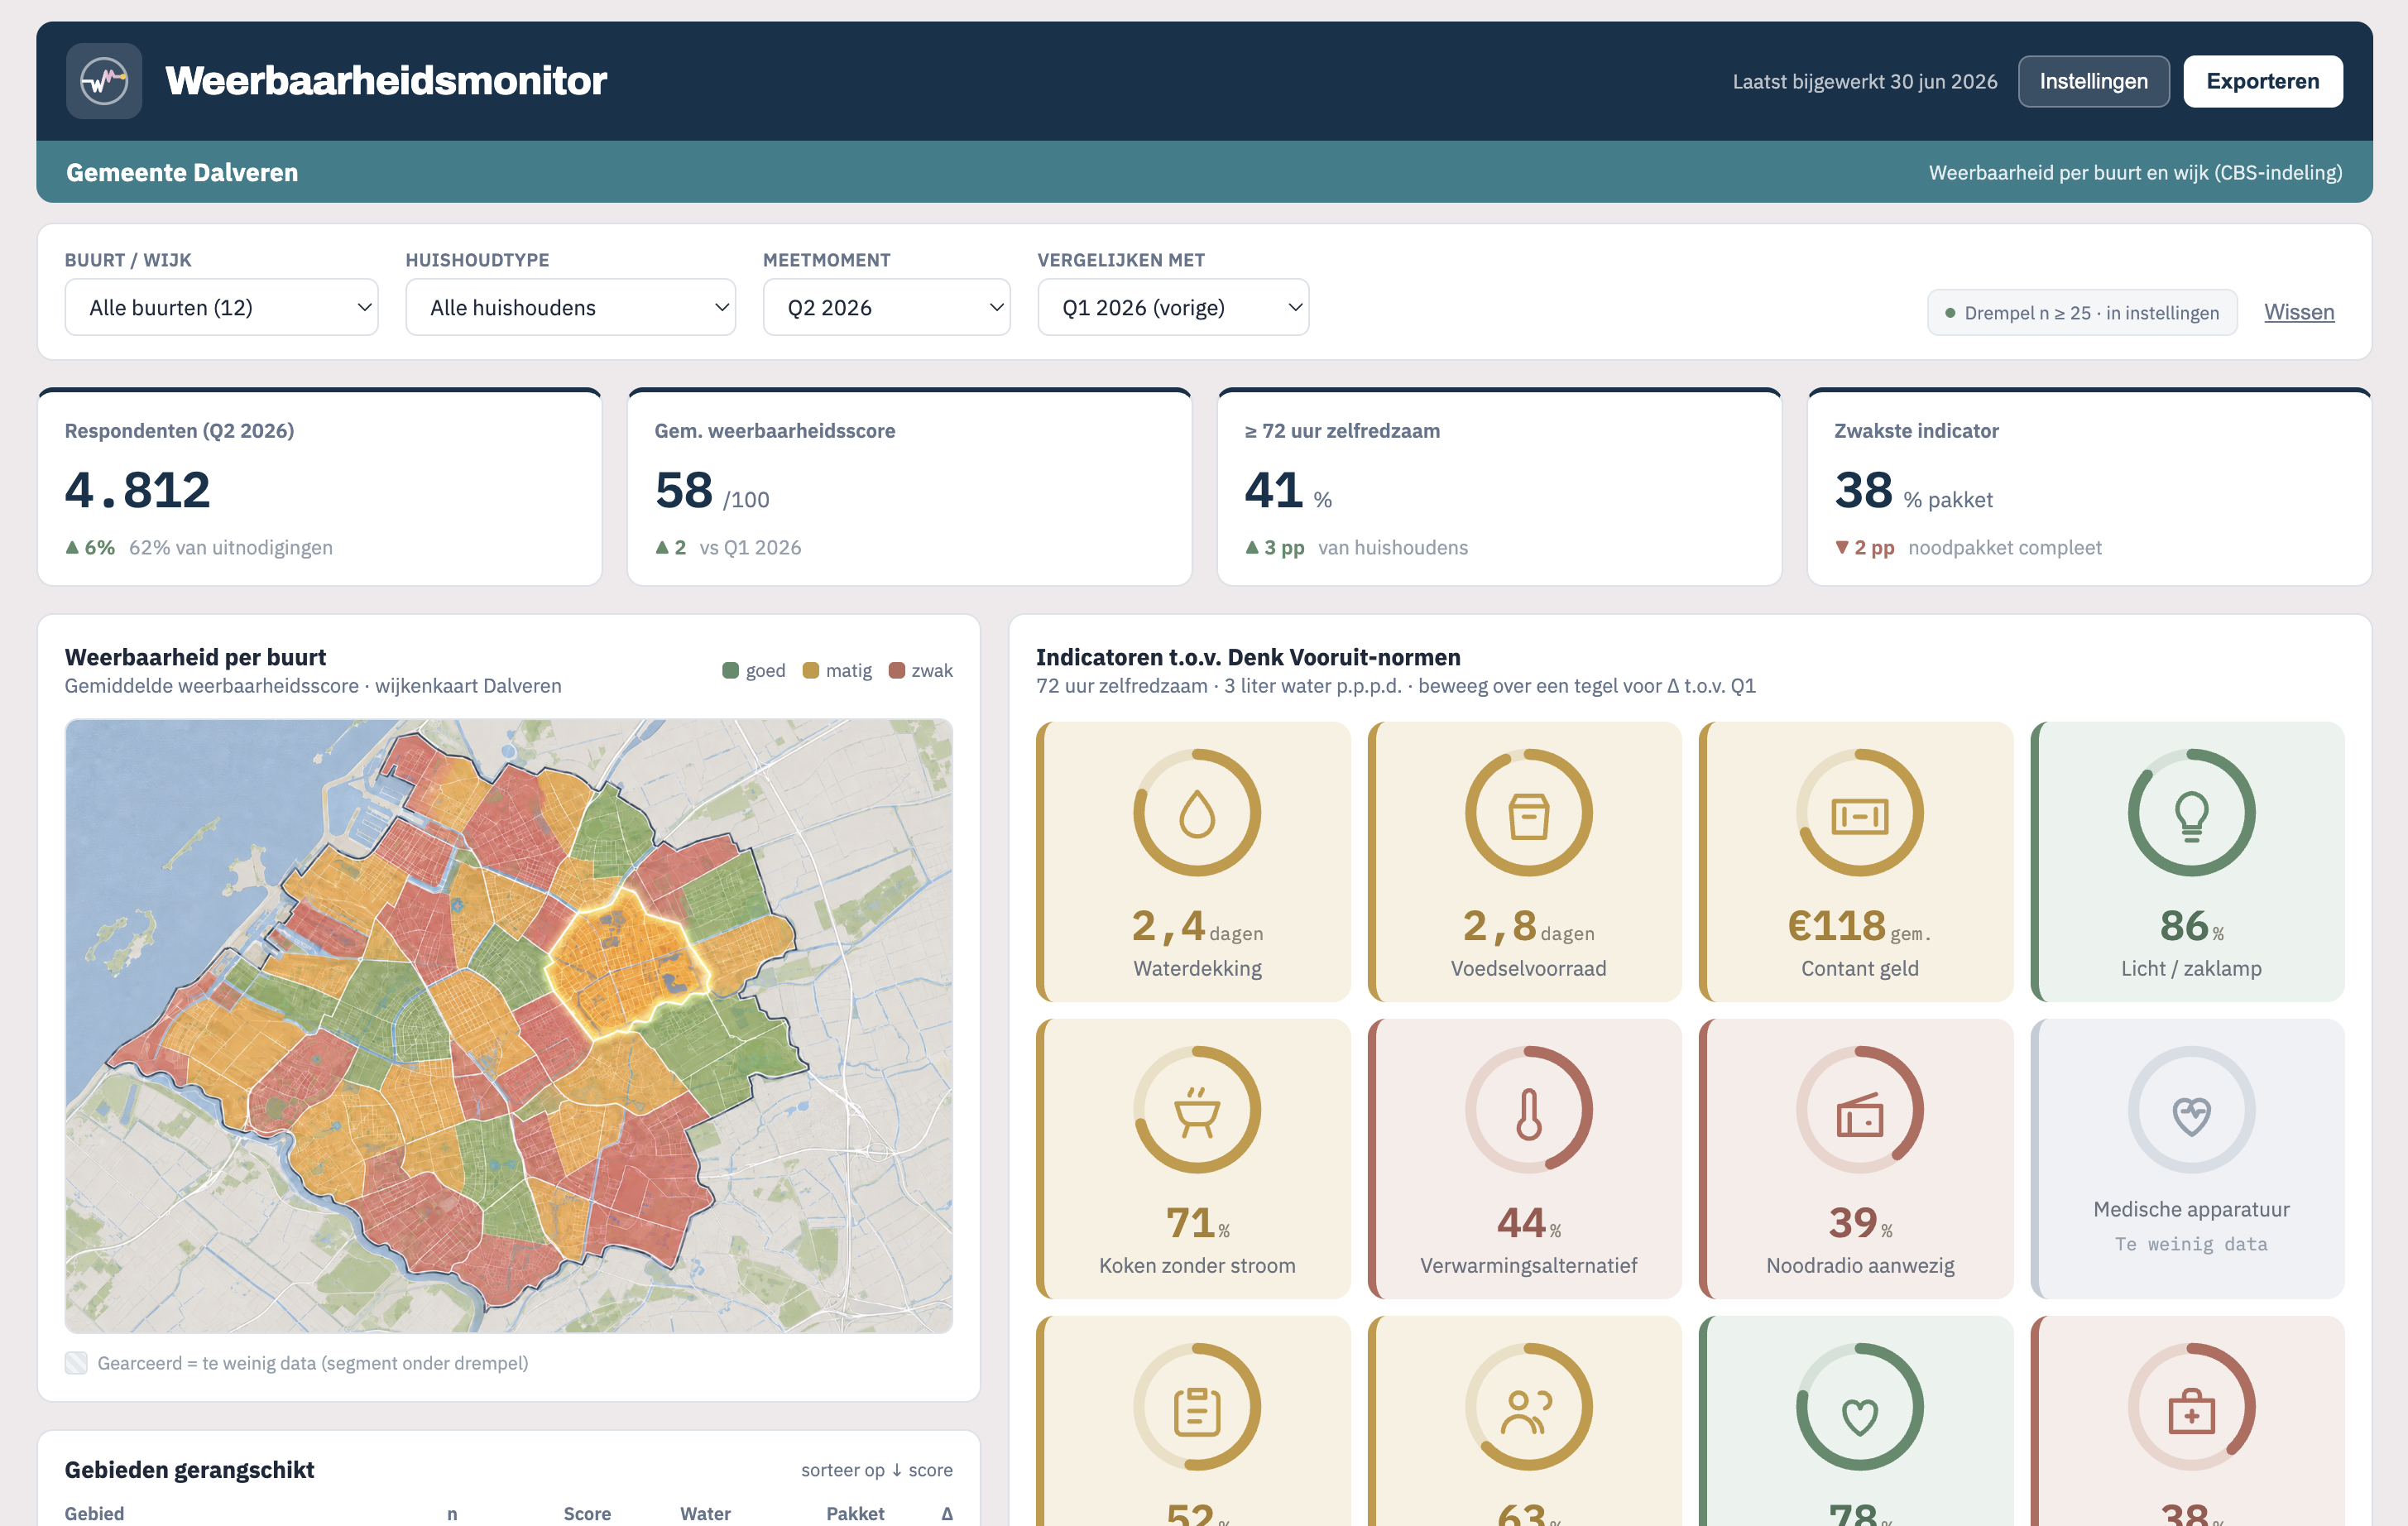The image size is (2408, 1526).
Task: Click the Δ column header
Action: point(946,1513)
